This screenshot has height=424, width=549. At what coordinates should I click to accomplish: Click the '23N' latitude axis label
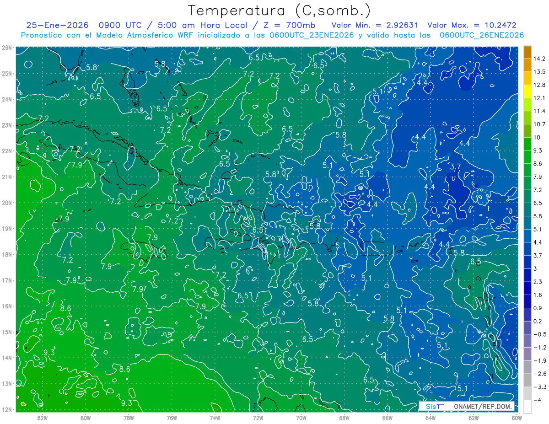[7, 125]
